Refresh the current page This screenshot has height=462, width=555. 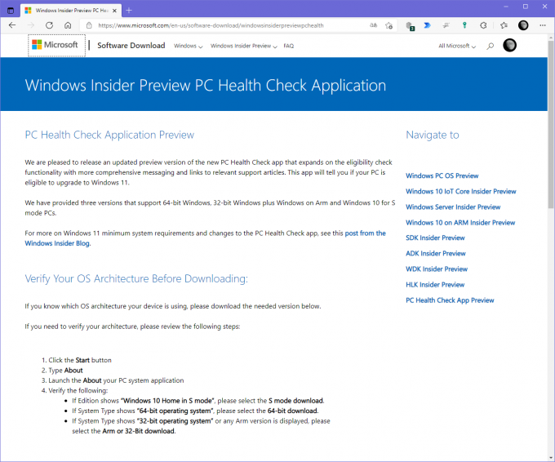[x=49, y=25]
